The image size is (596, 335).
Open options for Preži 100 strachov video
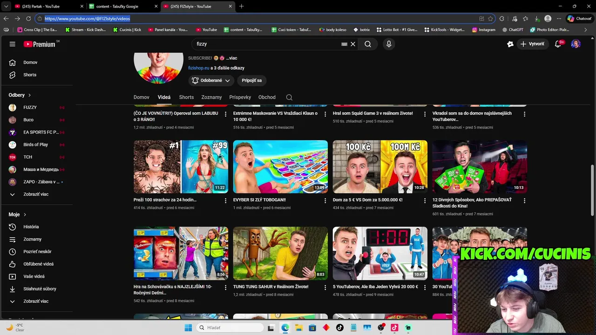pyautogui.click(x=226, y=201)
